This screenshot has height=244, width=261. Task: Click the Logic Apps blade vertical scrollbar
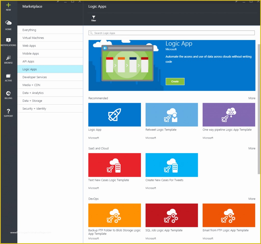tap(259, 109)
